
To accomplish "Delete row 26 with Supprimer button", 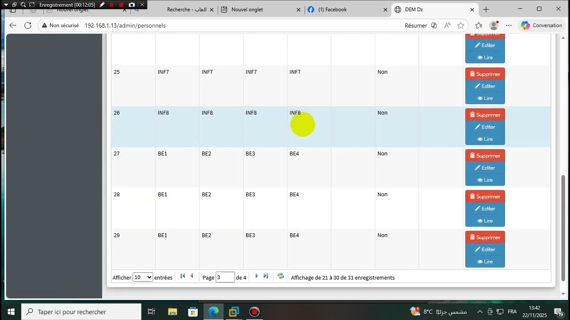I will [485, 115].
